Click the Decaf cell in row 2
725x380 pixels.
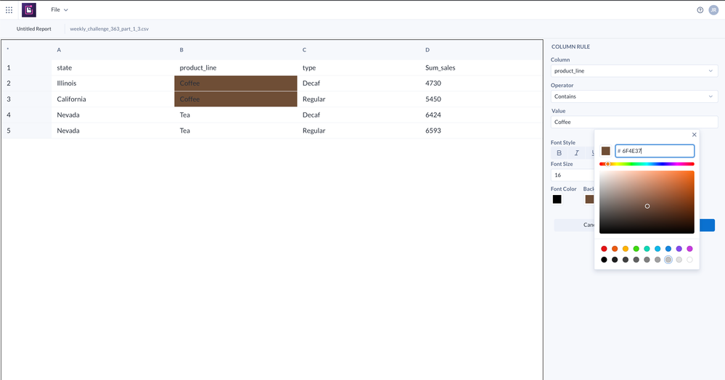pos(359,83)
